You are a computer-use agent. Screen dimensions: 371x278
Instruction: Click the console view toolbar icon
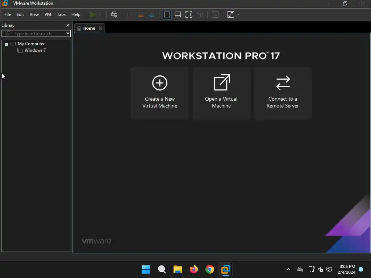[215, 14]
